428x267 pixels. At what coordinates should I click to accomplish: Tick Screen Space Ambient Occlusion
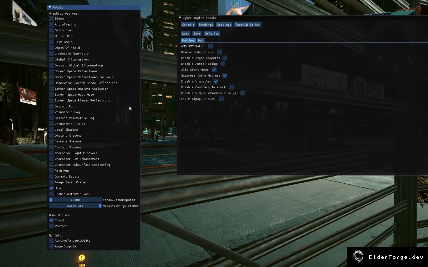click(x=51, y=89)
